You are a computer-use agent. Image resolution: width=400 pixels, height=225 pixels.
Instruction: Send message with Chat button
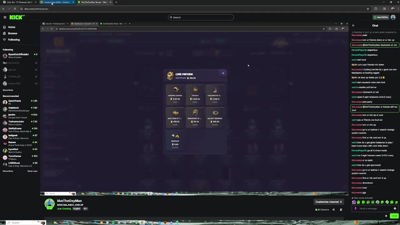click(394, 216)
